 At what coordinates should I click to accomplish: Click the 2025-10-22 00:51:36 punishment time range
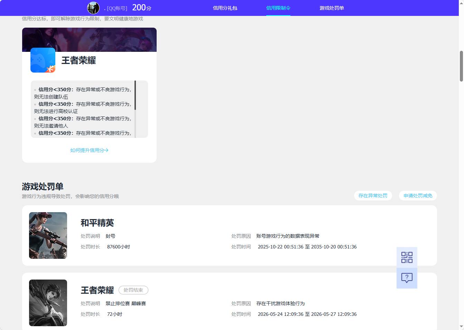pyautogui.click(x=307, y=247)
